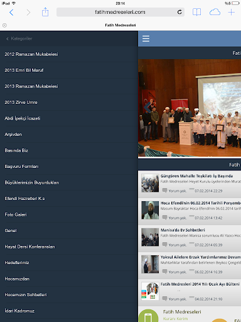This screenshot has width=241, height=322.
Task: Reload the page with refresh icon
Action: coord(179,12)
